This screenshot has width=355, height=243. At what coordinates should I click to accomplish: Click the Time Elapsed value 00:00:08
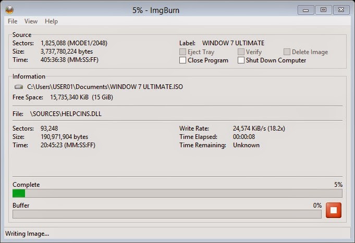click(244, 137)
